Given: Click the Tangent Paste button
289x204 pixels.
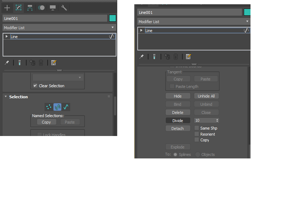Looking at the screenshot, I should click(206, 79).
